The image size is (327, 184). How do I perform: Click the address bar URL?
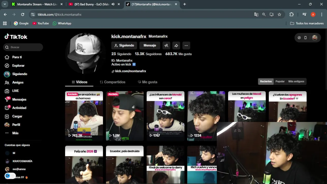click(60, 15)
